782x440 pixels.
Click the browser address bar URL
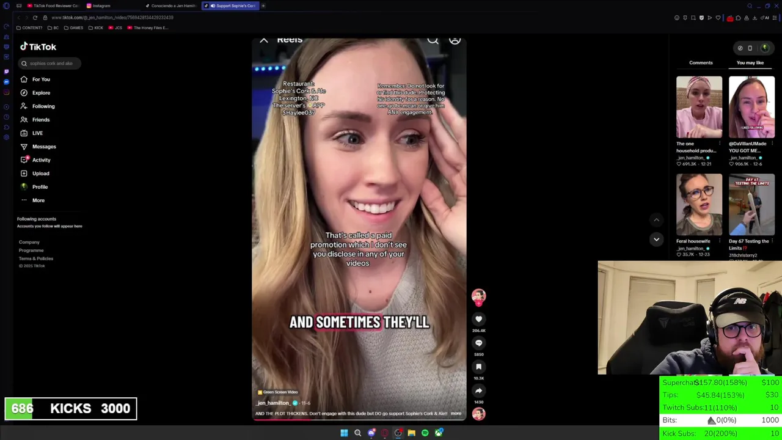(x=112, y=18)
